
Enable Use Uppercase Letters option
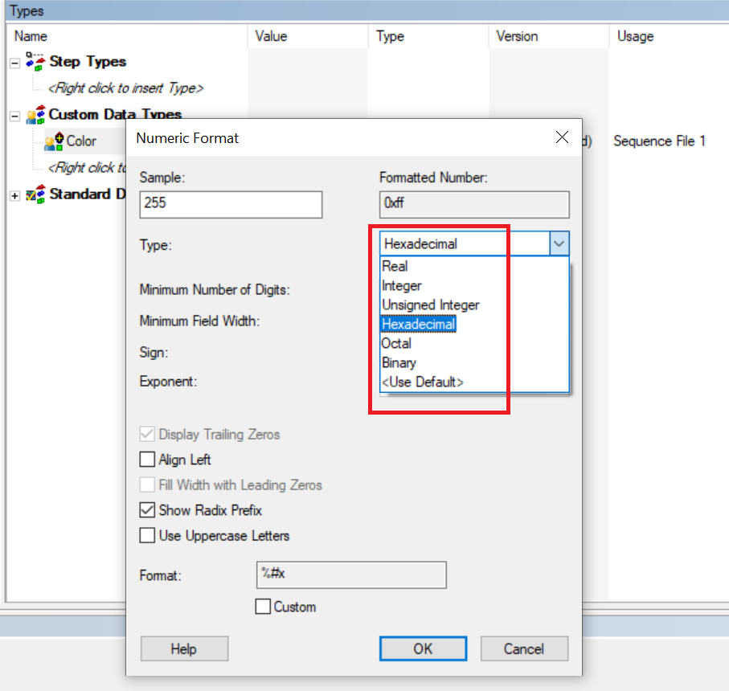(147, 536)
